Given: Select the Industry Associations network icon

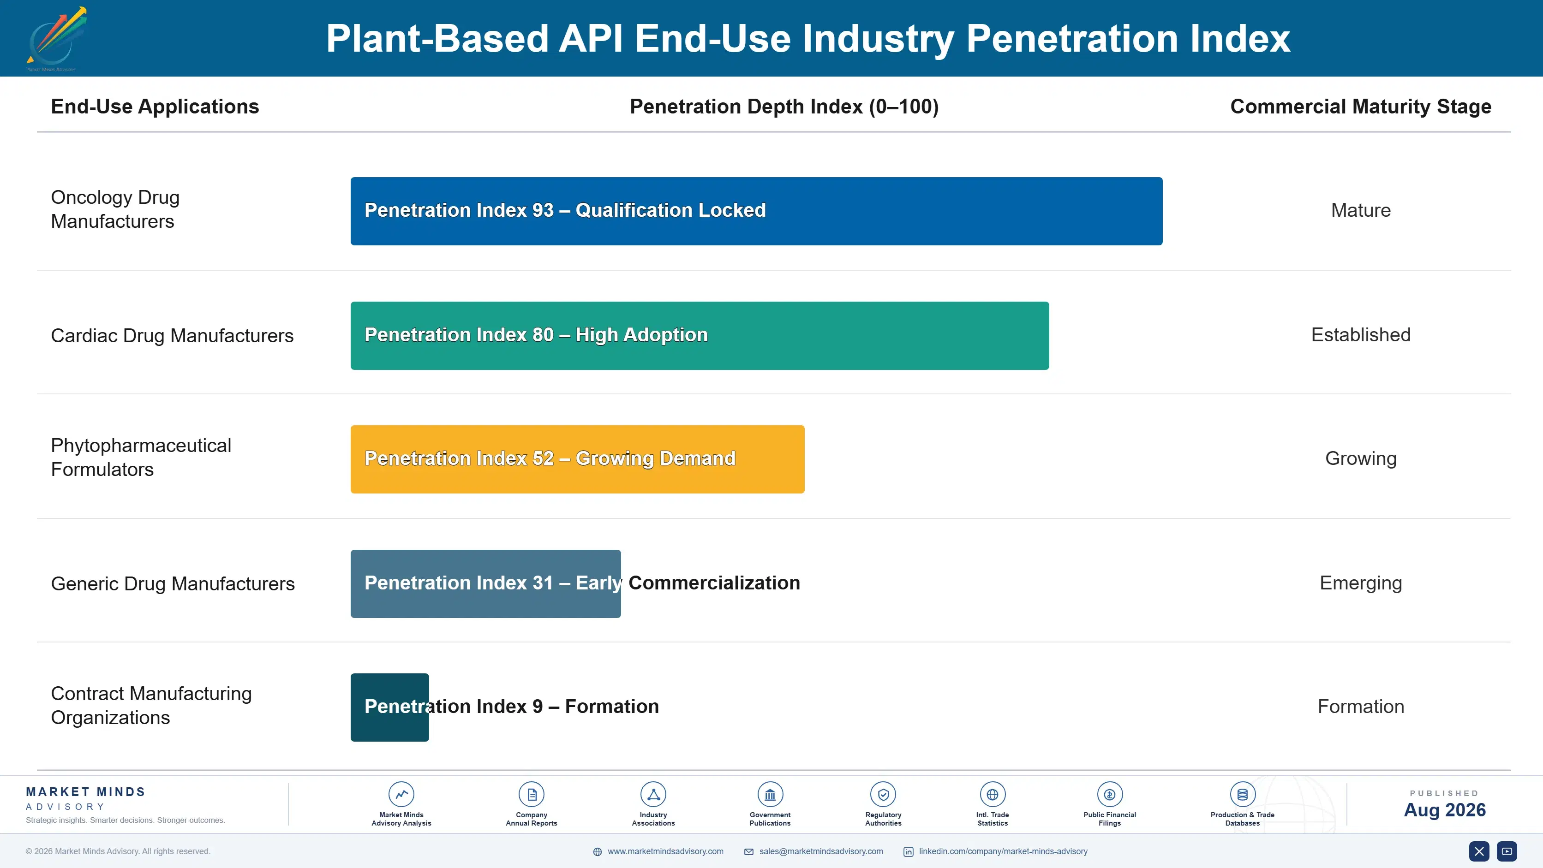Looking at the screenshot, I should (653, 794).
